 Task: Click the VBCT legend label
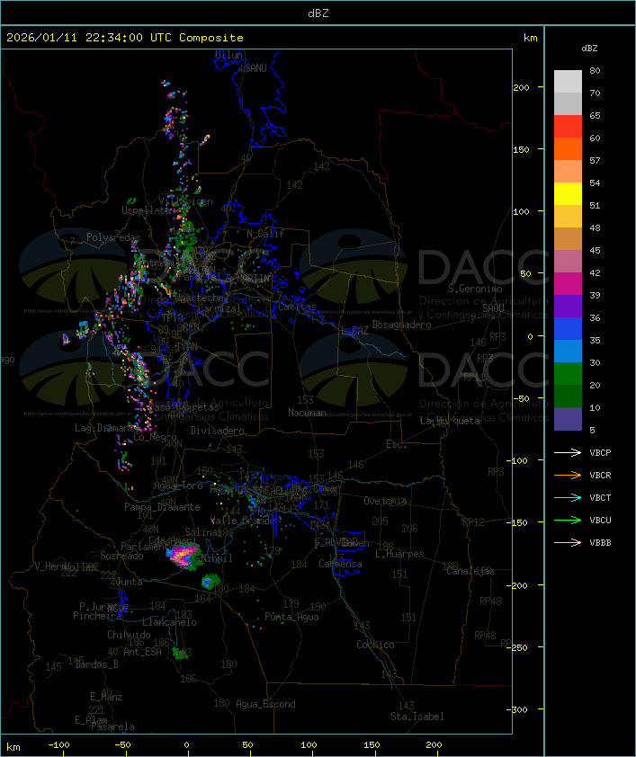tap(600, 498)
